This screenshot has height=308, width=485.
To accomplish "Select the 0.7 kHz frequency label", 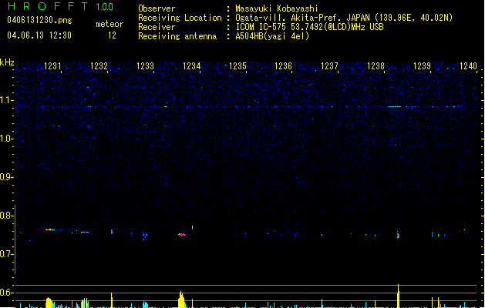I will pyautogui.click(x=7, y=254).
